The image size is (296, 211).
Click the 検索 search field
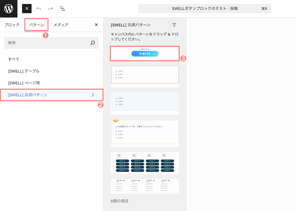(x=51, y=43)
